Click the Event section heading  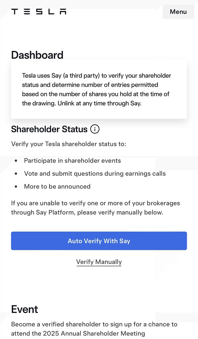pos(25,309)
